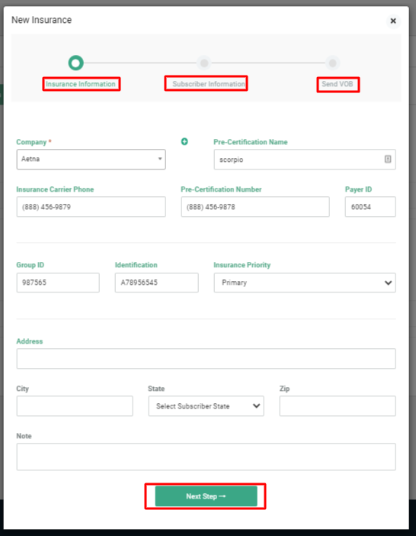
Task: Click the Next Step button
Action: (206, 496)
